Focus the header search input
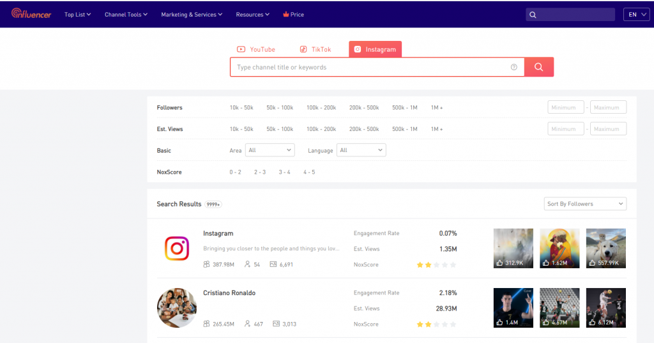This screenshot has height=343, width=654. 570,15
